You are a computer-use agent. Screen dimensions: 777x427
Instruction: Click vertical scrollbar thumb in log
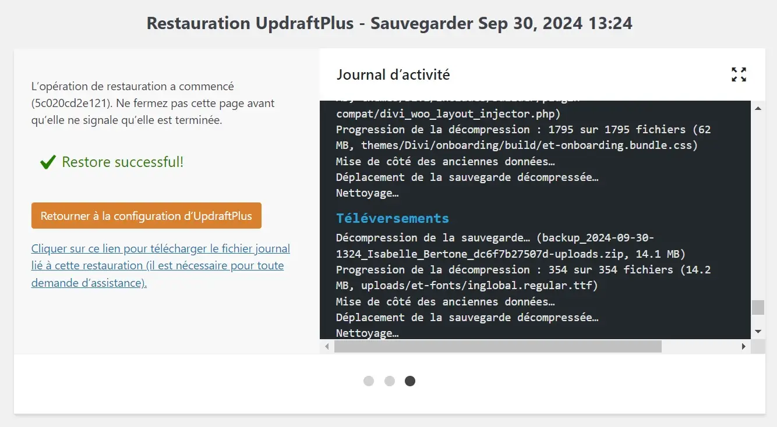coord(758,307)
